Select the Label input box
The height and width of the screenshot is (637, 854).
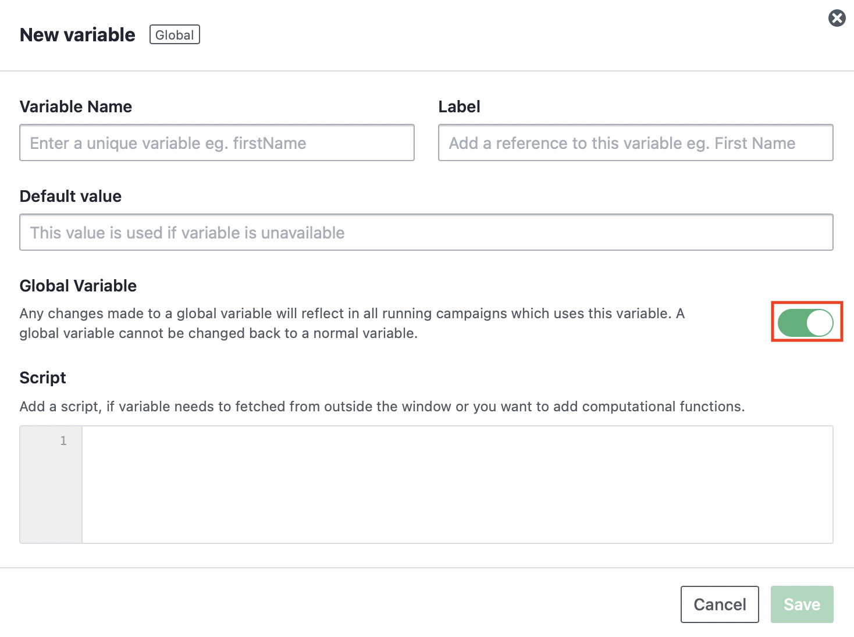point(635,143)
